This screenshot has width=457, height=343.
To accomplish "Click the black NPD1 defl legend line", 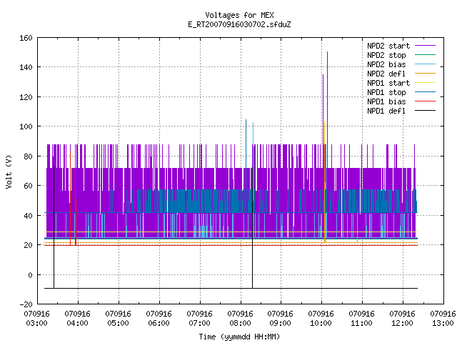I will 426,111.
